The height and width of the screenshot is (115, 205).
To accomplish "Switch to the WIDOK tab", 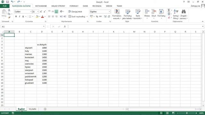I will 109,6.
